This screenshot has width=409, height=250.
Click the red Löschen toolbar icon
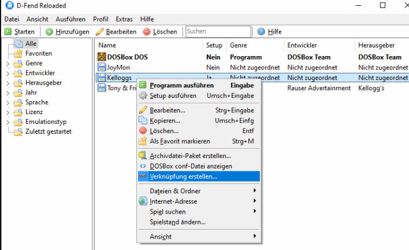pyautogui.click(x=147, y=32)
